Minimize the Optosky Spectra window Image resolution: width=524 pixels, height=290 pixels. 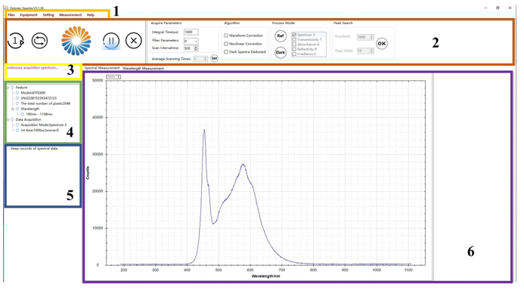485,8
